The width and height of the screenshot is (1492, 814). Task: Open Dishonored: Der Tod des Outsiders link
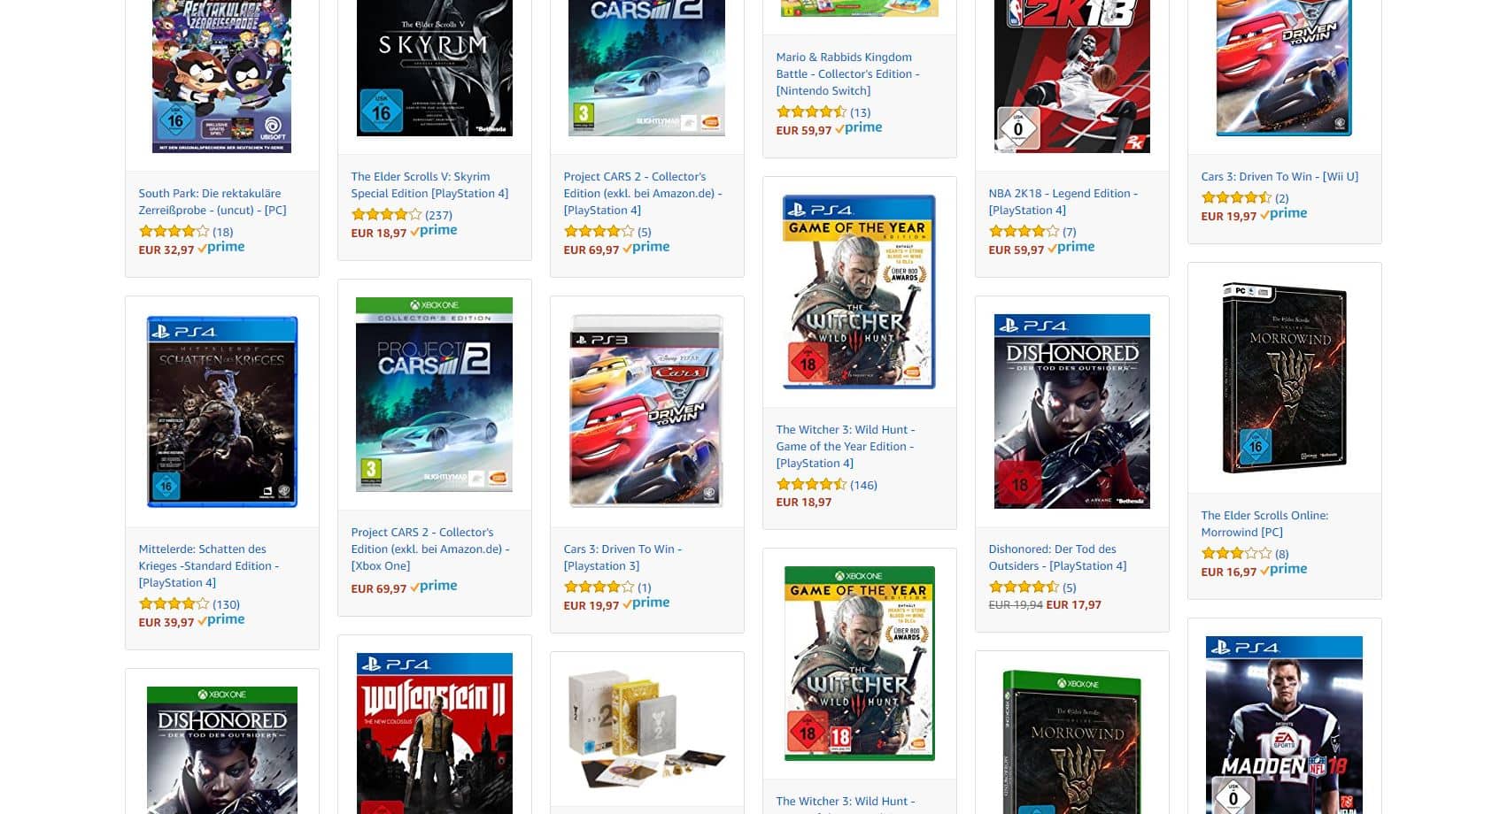click(x=1057, y=557)
